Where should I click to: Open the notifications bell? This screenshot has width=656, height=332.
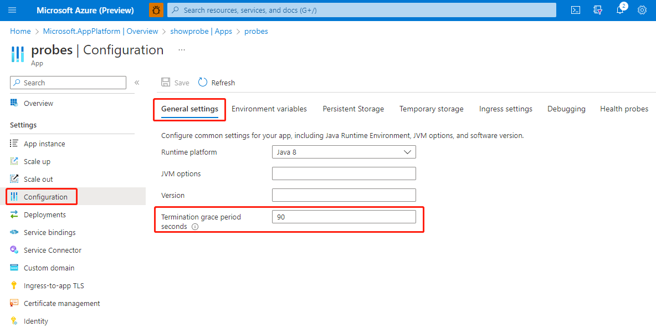620,10
